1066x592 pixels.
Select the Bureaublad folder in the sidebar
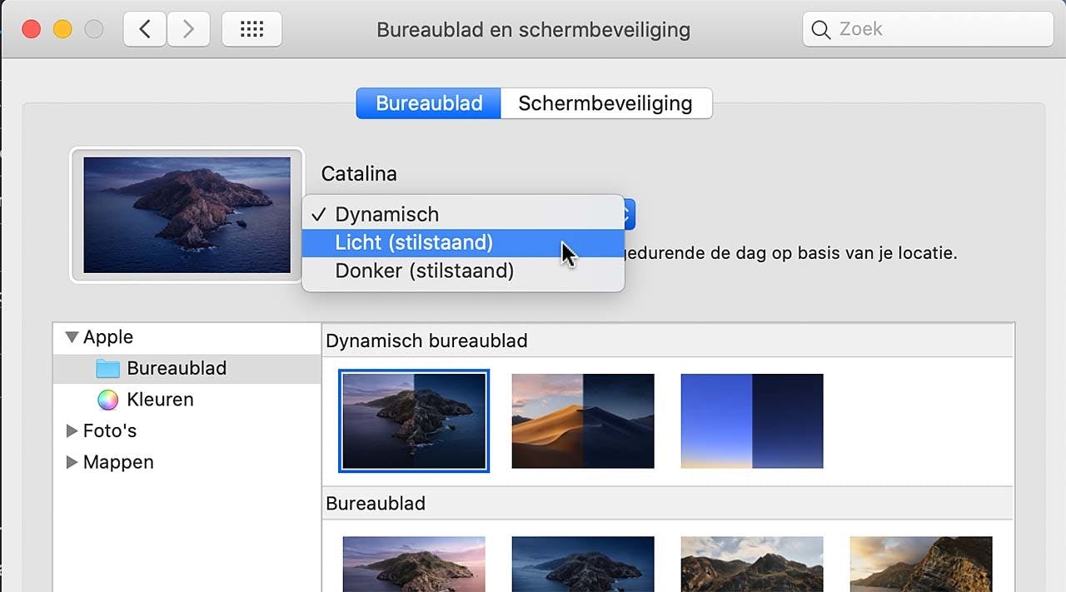[187, 368]
